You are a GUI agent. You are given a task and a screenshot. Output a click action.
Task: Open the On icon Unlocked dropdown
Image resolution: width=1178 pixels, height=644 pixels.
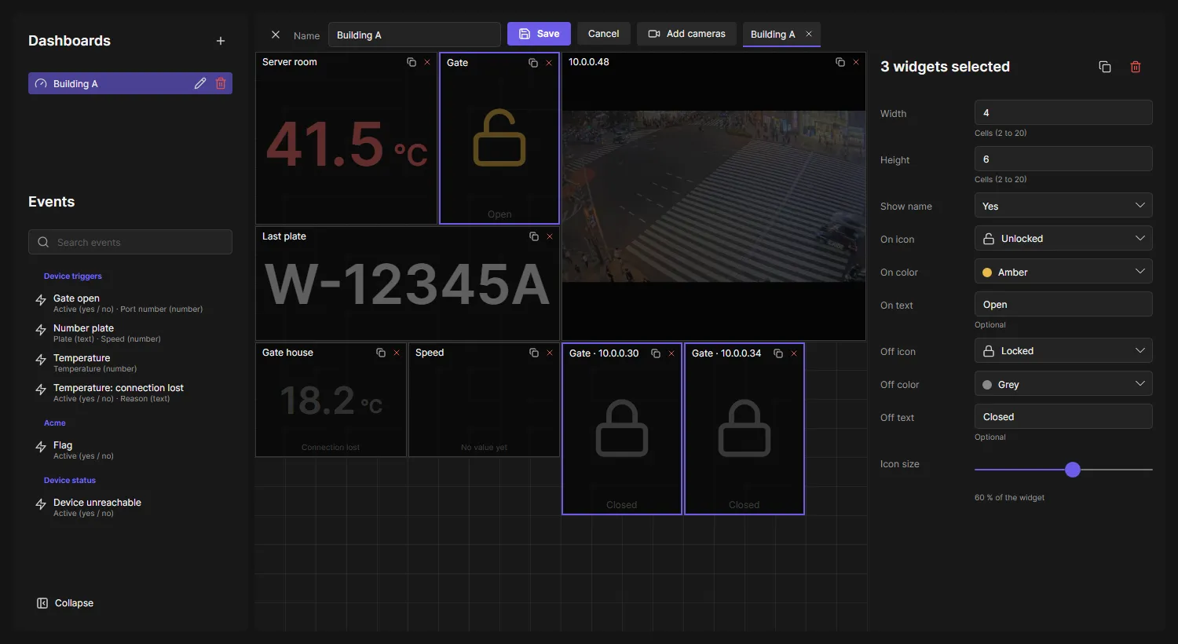(1063, 239)
